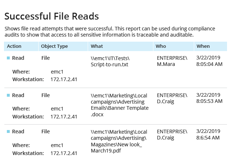
Task: Click the blue square icon beside first Read entry
Action: [8, 58]
